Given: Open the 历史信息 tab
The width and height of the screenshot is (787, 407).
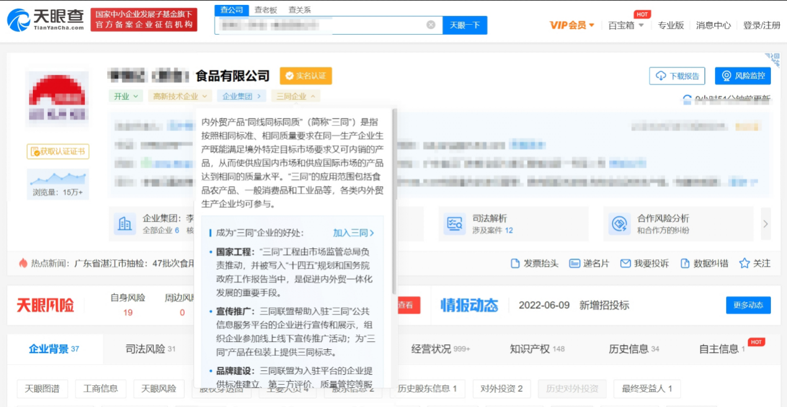Looking at the screenshot, I should pyautogui.click(x=634, y=349).
